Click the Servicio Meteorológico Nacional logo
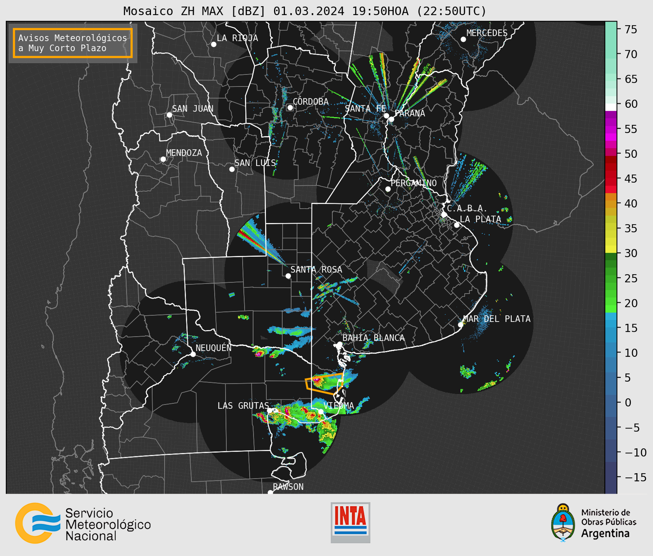This screenshot has width=653, height=556. 83,523
